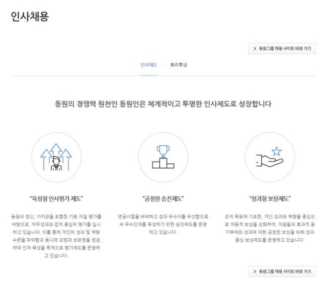This screenshot has width=331, height=286.
Task: Select the "성과형 보상제도" heading
Action: click(270, 199)
